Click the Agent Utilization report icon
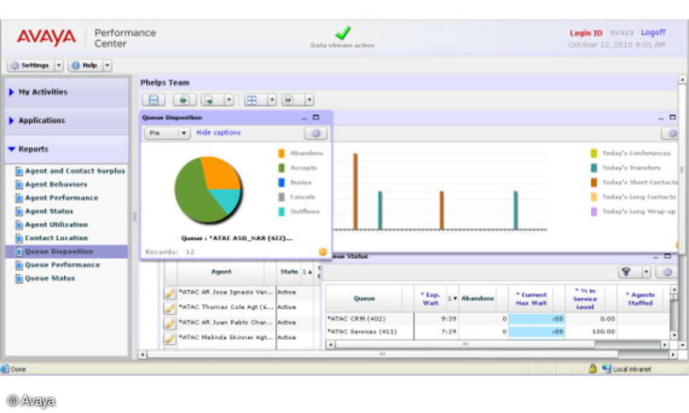This screenshot has height=413, width=689. 19,225
